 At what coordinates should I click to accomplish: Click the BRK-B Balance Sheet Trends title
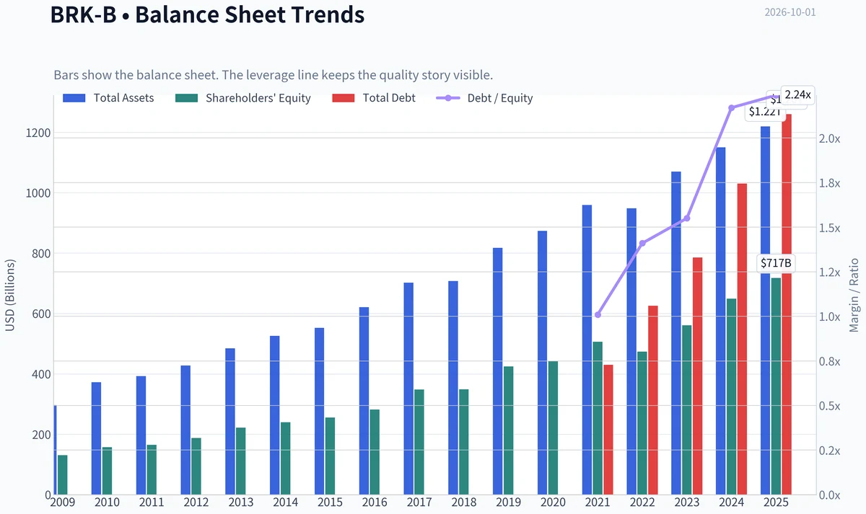click(x=207, y=14)
